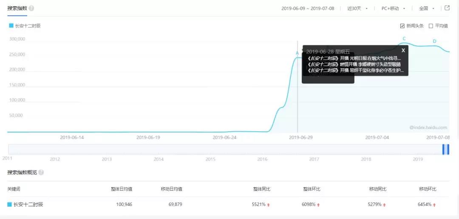Click the 6098% value
Viewport: 459px width, 219px height.
[x=309, y=205]
